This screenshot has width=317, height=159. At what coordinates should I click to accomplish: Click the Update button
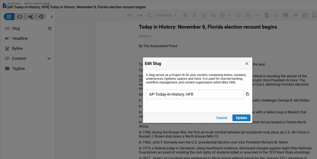pos(241,118)
